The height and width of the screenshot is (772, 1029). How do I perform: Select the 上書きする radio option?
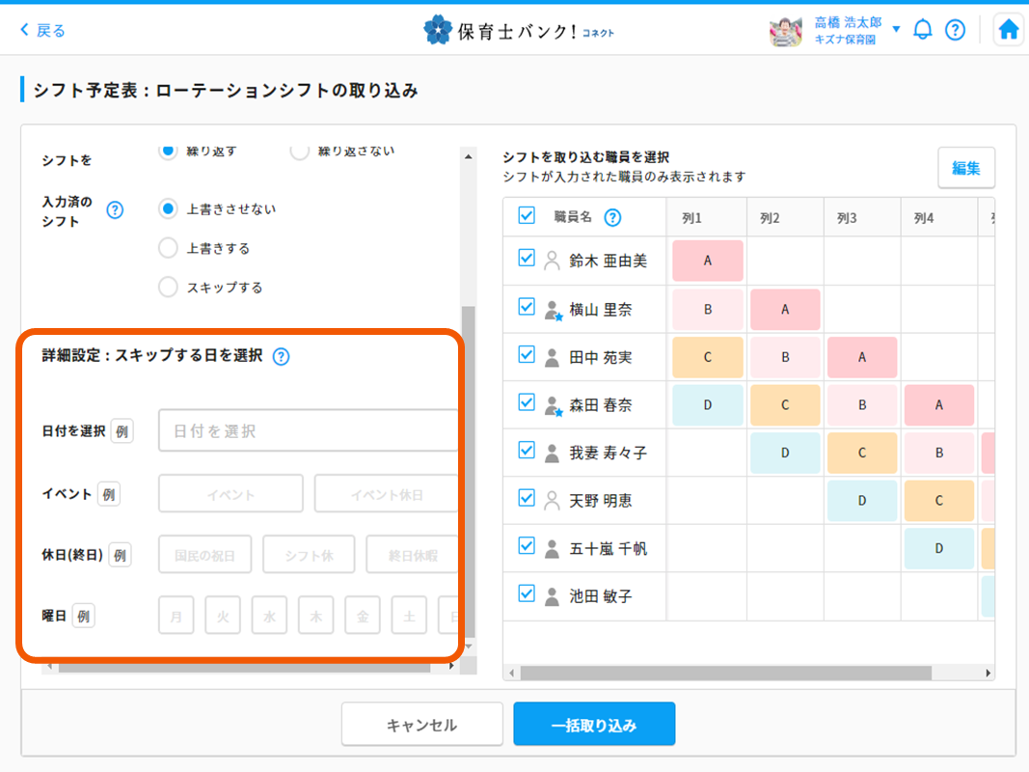[x=168, y=248]
